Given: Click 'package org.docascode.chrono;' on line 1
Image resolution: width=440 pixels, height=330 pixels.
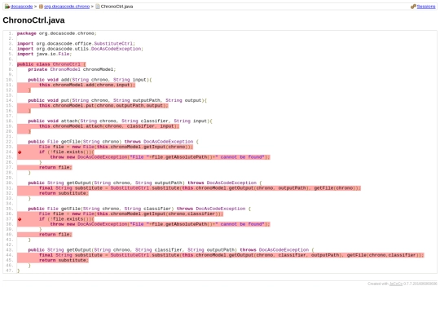Looking at the screenshot, I should tap(57, 33).
